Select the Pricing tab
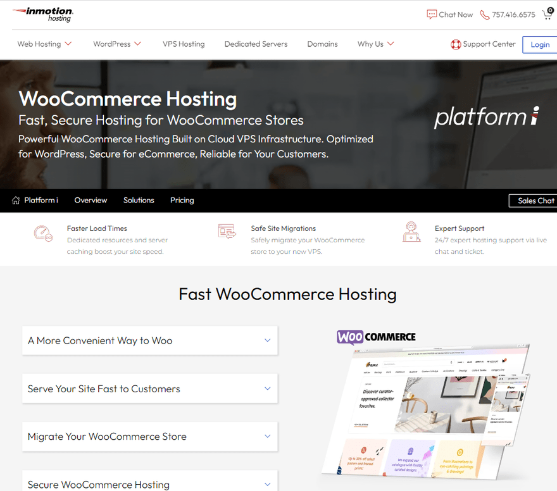 (x=182, y=200)
